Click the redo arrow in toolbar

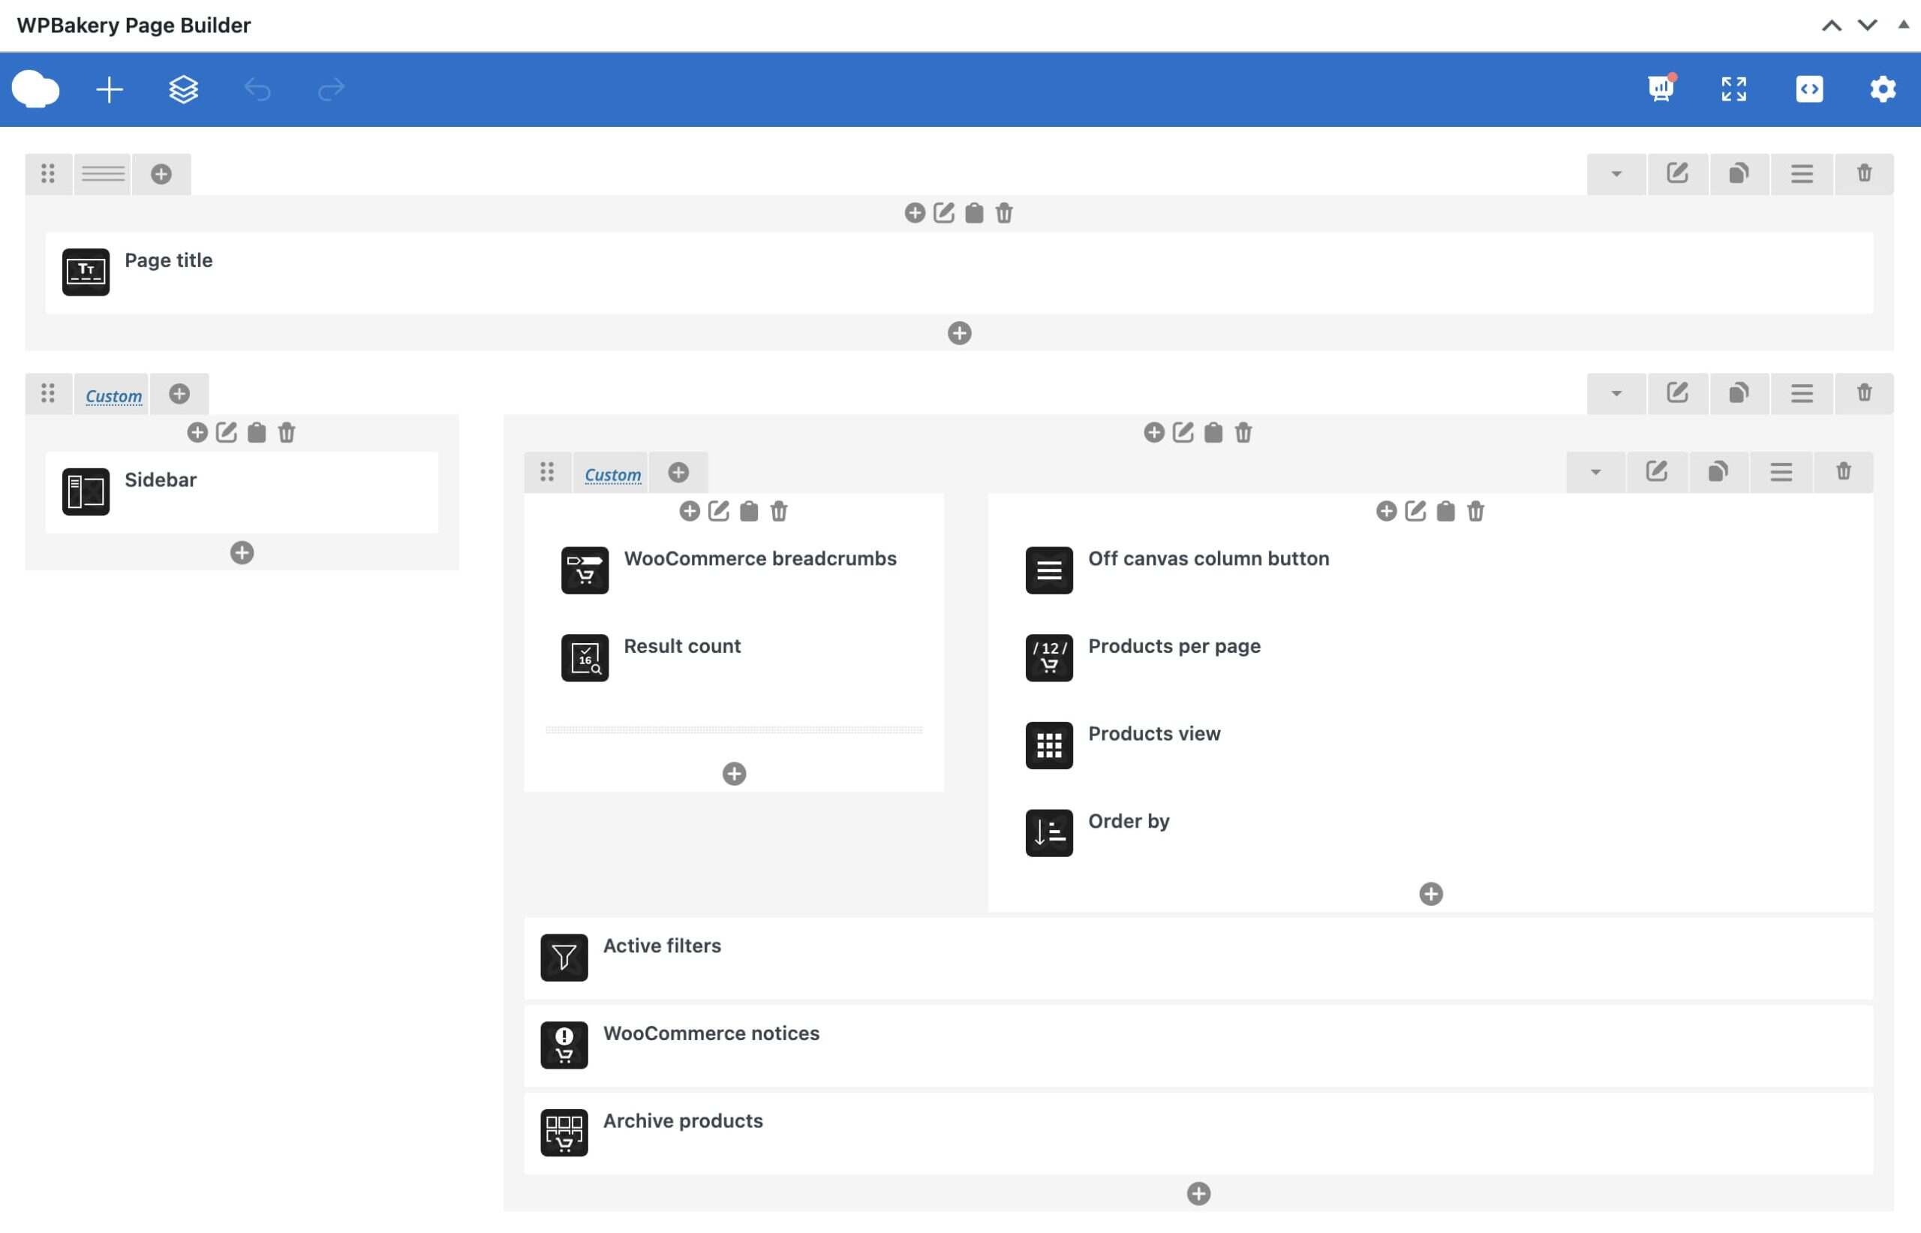point(331,89)
